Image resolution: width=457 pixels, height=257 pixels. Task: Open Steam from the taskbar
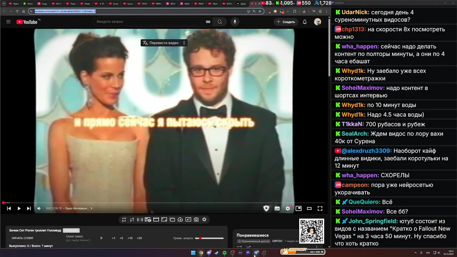[x=217, y=253]
